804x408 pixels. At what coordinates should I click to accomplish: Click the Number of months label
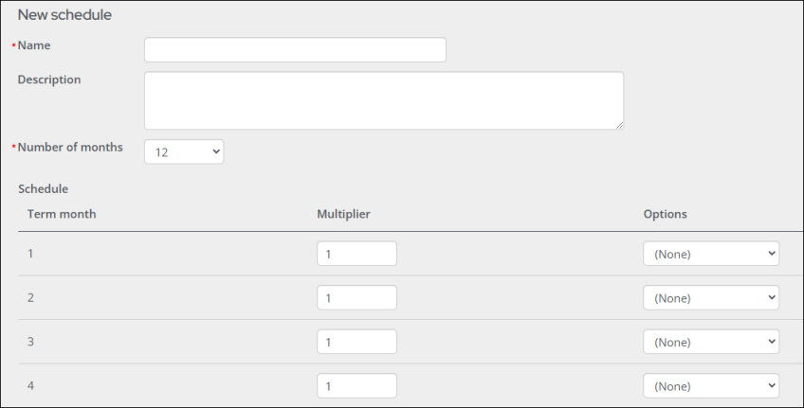tap(70, 147)
